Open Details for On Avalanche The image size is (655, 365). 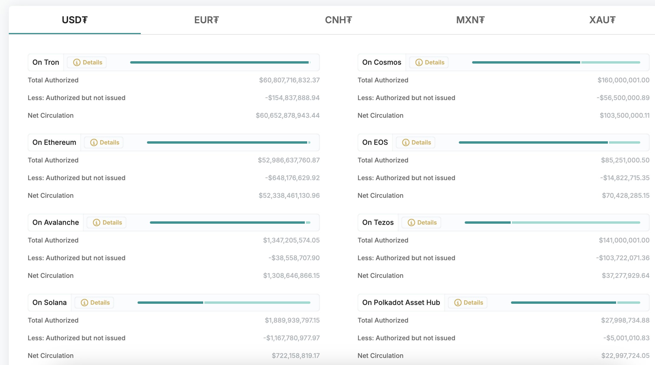point(107,223)
